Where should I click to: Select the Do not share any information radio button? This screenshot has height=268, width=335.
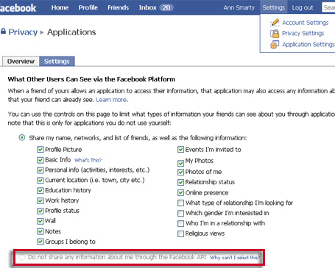22,257
